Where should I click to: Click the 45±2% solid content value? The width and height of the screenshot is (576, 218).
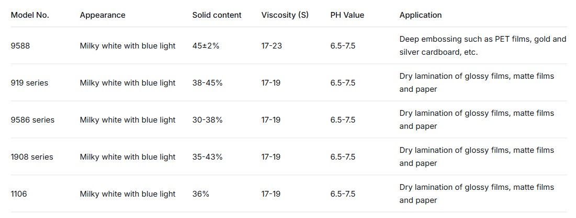pos(206,46)
